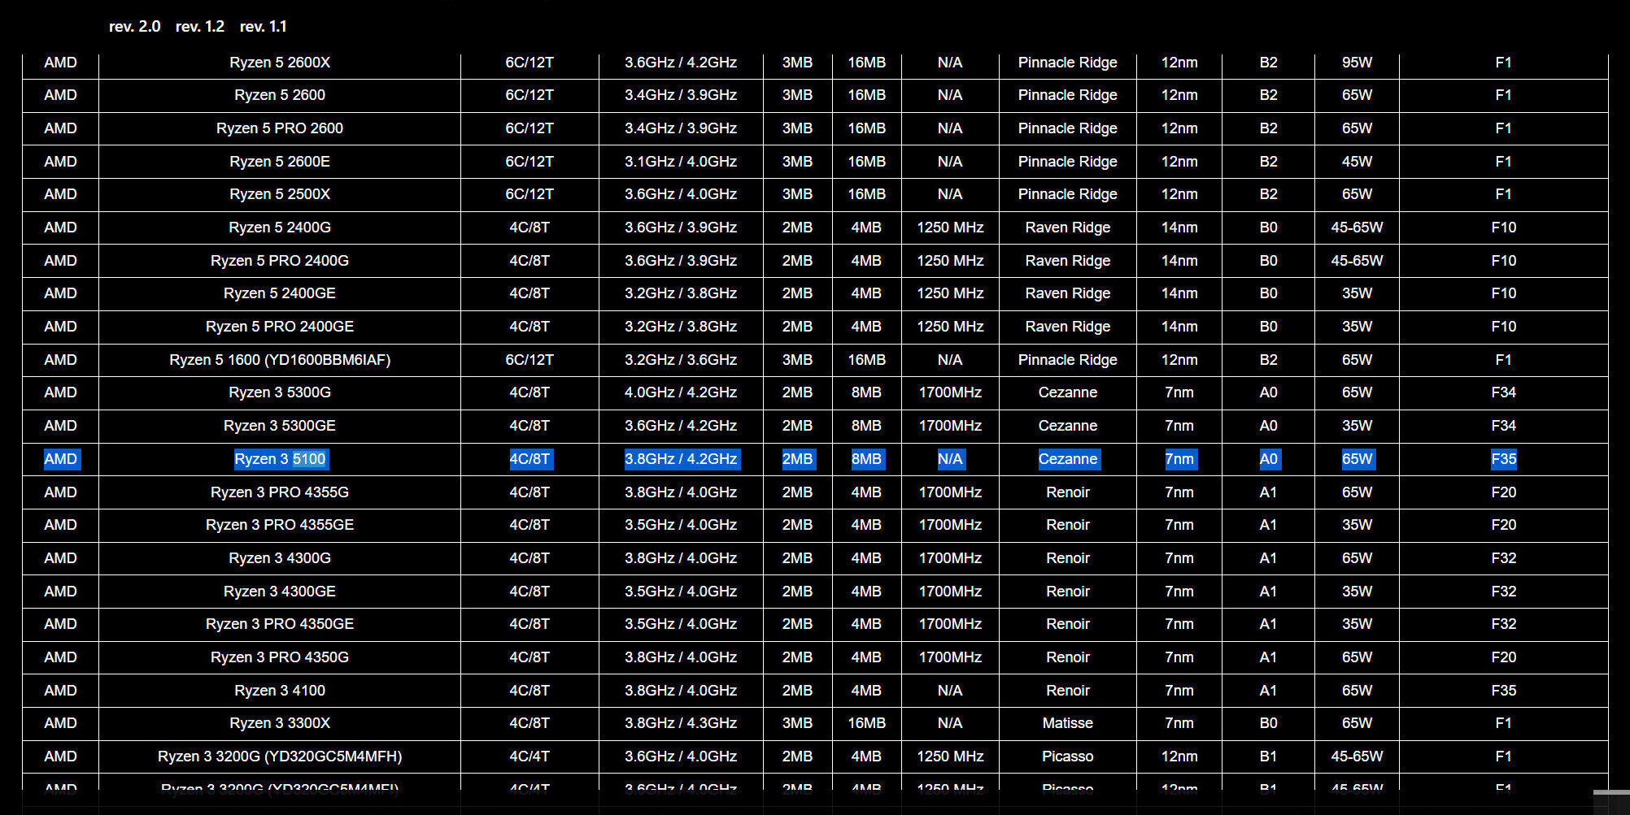Click the 45-65W cell for Ryzen 5 PRO 2400G

(1357, 261)
